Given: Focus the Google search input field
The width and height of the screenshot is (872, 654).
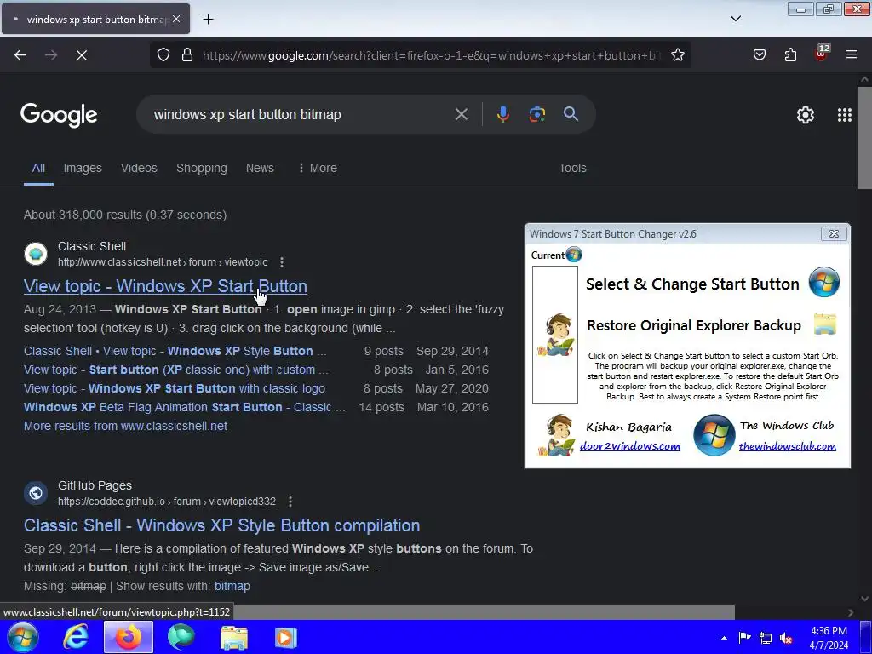Looking at the screenshot, I should [x=301, y=115].
